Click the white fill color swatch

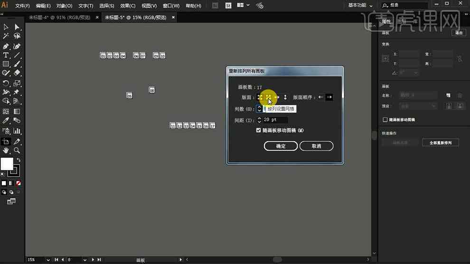[x=7, y=164]
